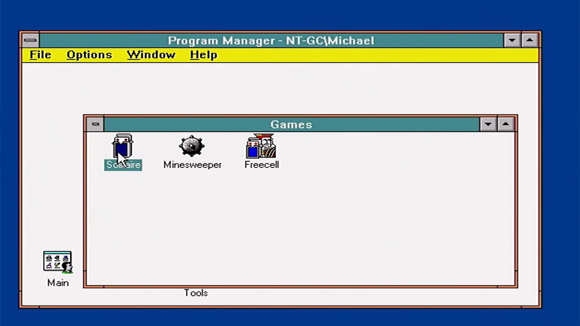Select the Freecell card icon
The height and width of the screenshot is (326, 580).
click(261, 146)
